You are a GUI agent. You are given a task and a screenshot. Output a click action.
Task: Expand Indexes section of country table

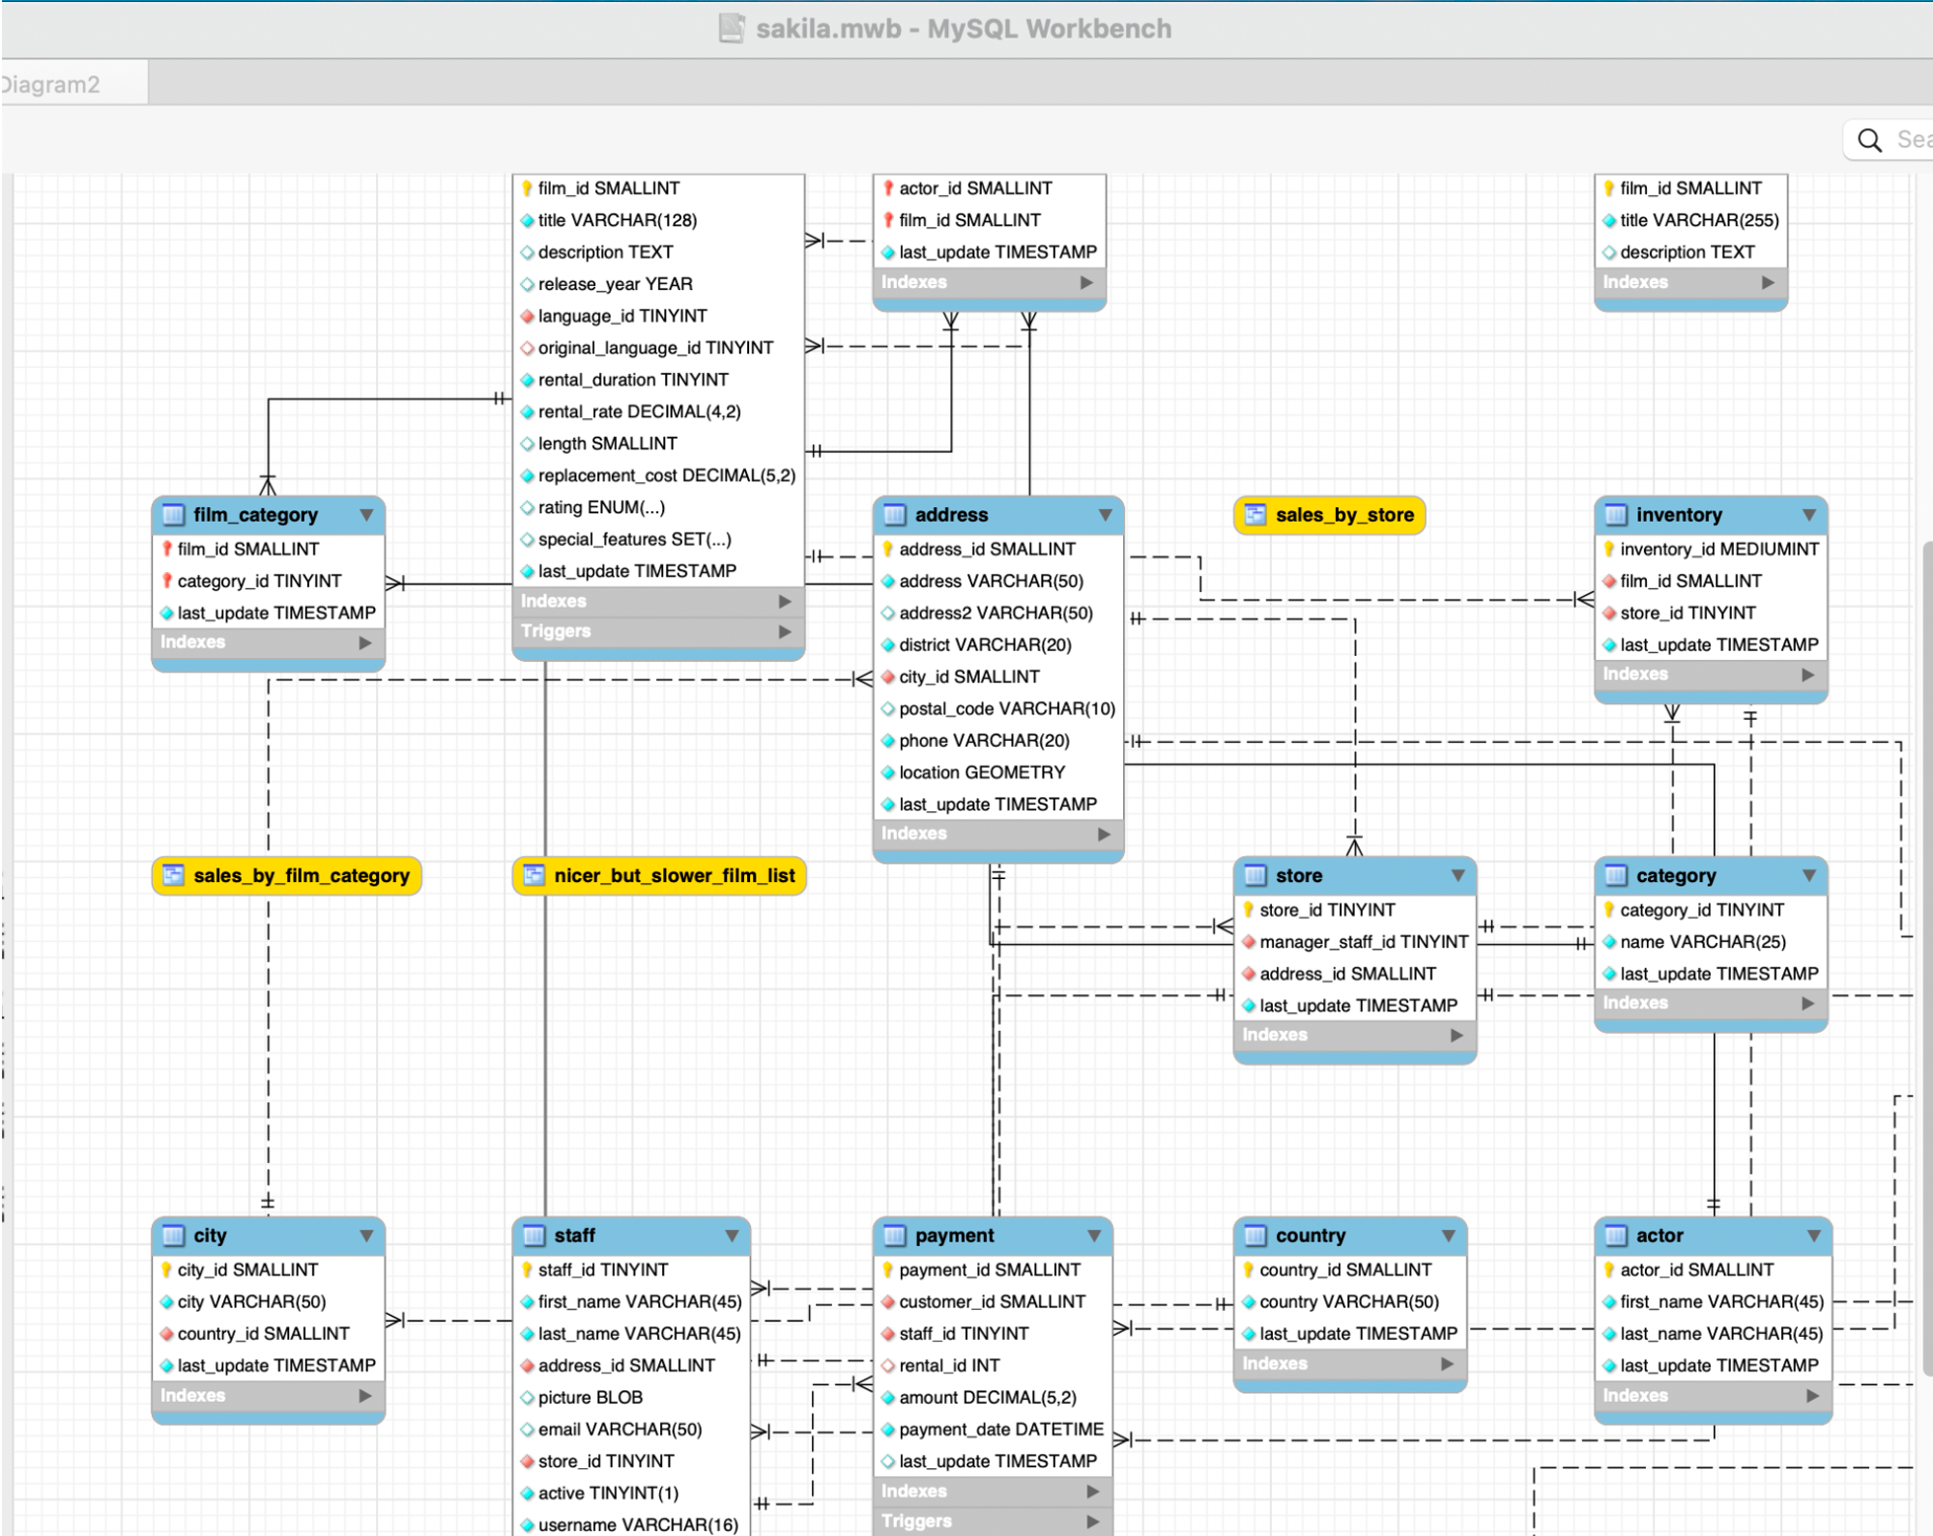1447,1364
